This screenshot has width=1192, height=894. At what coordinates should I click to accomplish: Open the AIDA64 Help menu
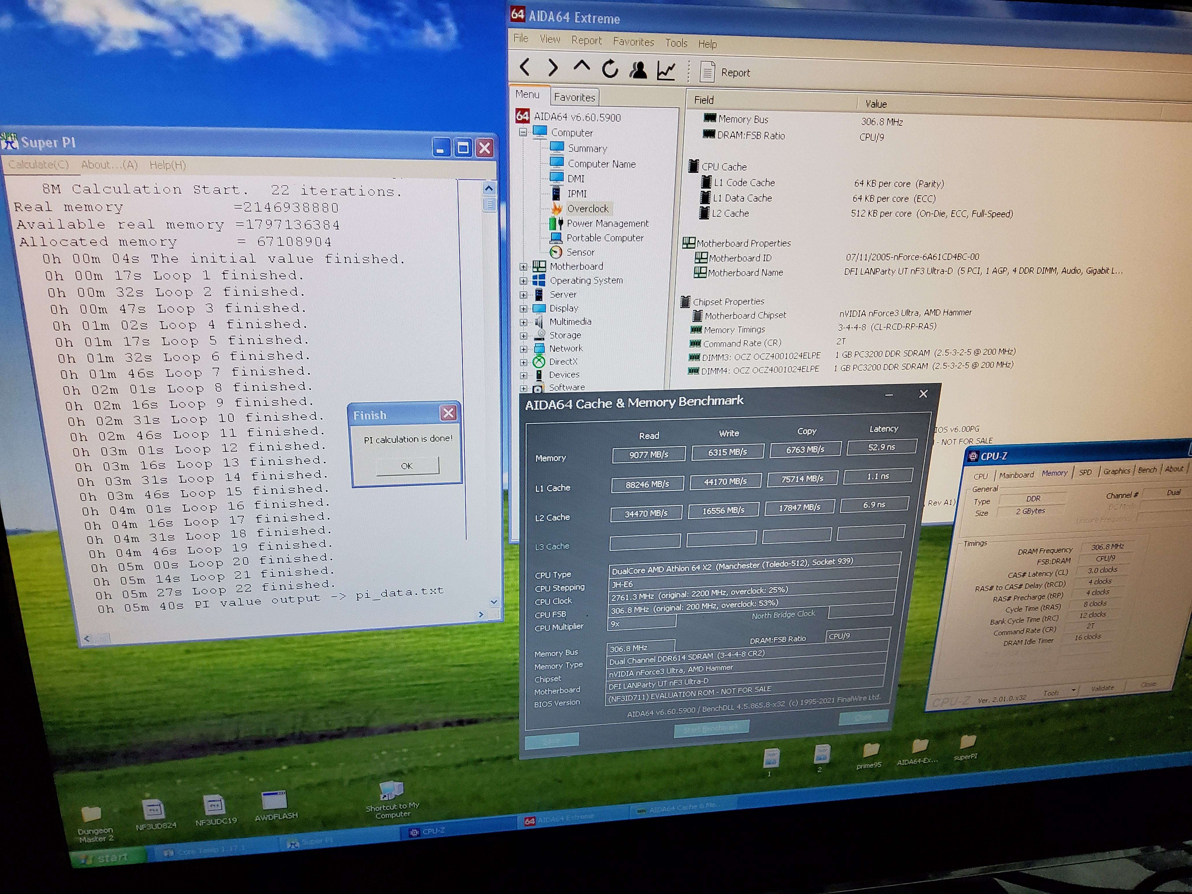point(707,44)
